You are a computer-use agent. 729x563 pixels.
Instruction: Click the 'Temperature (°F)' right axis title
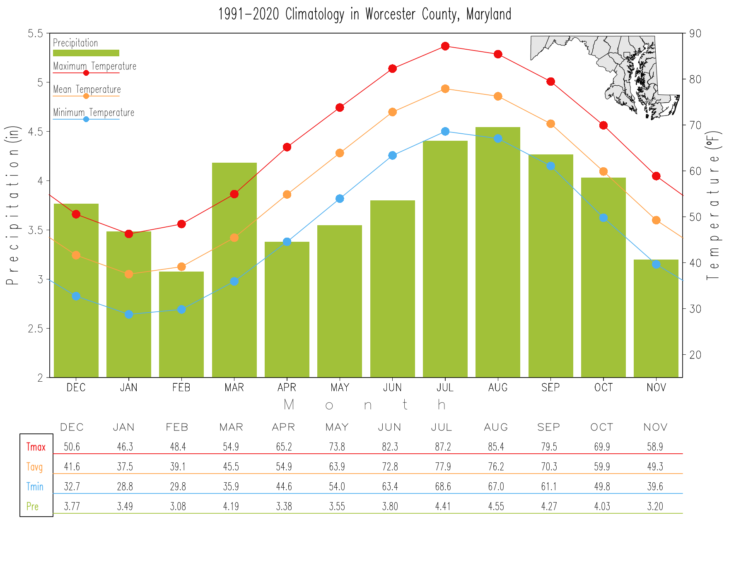coord(714,205)
